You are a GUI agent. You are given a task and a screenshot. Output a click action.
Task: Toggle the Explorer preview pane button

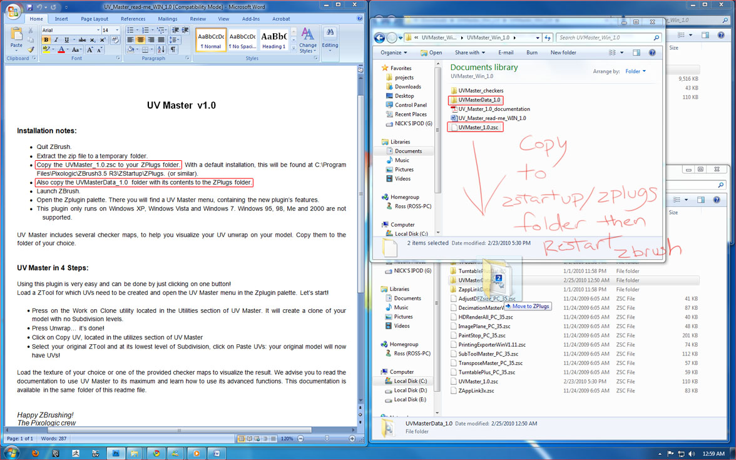pos(636,53)
